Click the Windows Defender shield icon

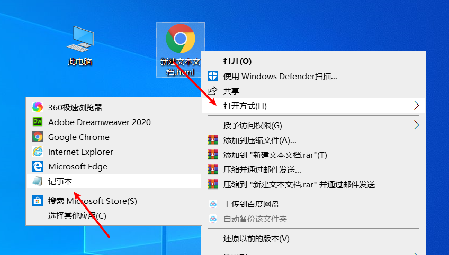(213, 76)
